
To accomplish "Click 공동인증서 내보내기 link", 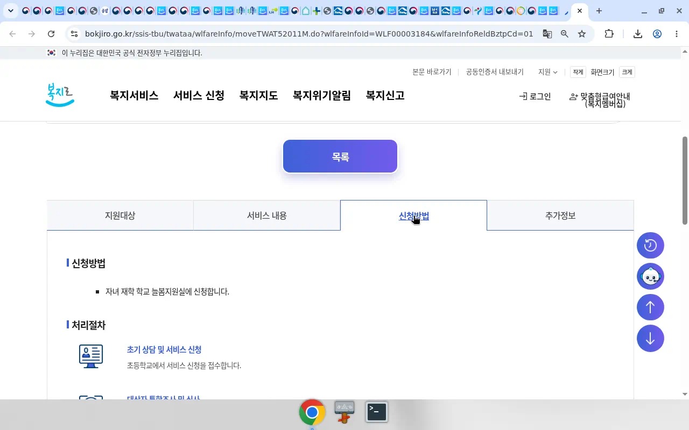I will [495, 72].
